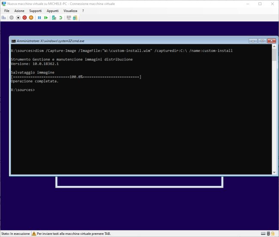The height and width of the screenshot is (237, 279).
Task: Click the orange Save state icon
Action: click(x=31, y=18)
